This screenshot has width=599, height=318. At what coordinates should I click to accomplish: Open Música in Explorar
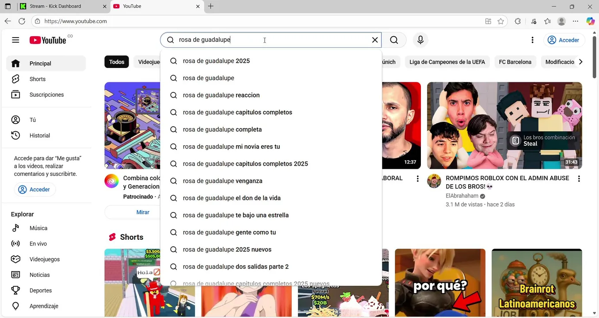[x=46, y=228]
